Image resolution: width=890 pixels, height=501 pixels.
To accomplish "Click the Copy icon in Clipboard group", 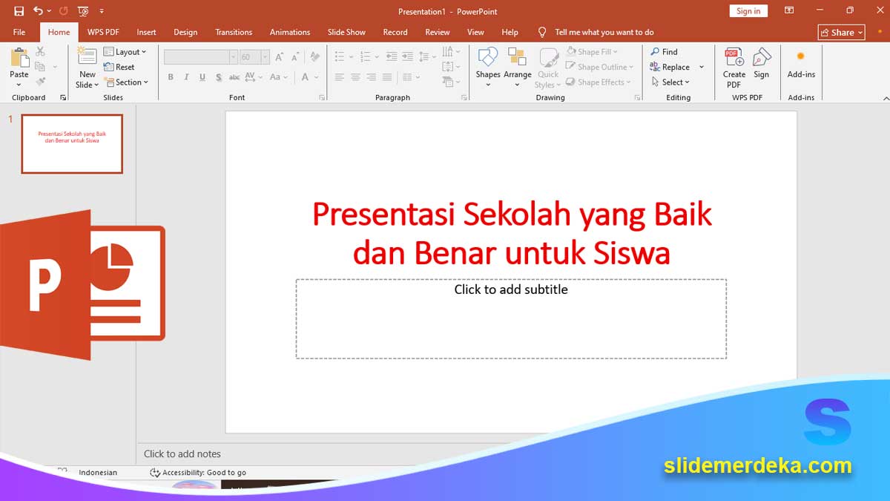I will (40, 67).
